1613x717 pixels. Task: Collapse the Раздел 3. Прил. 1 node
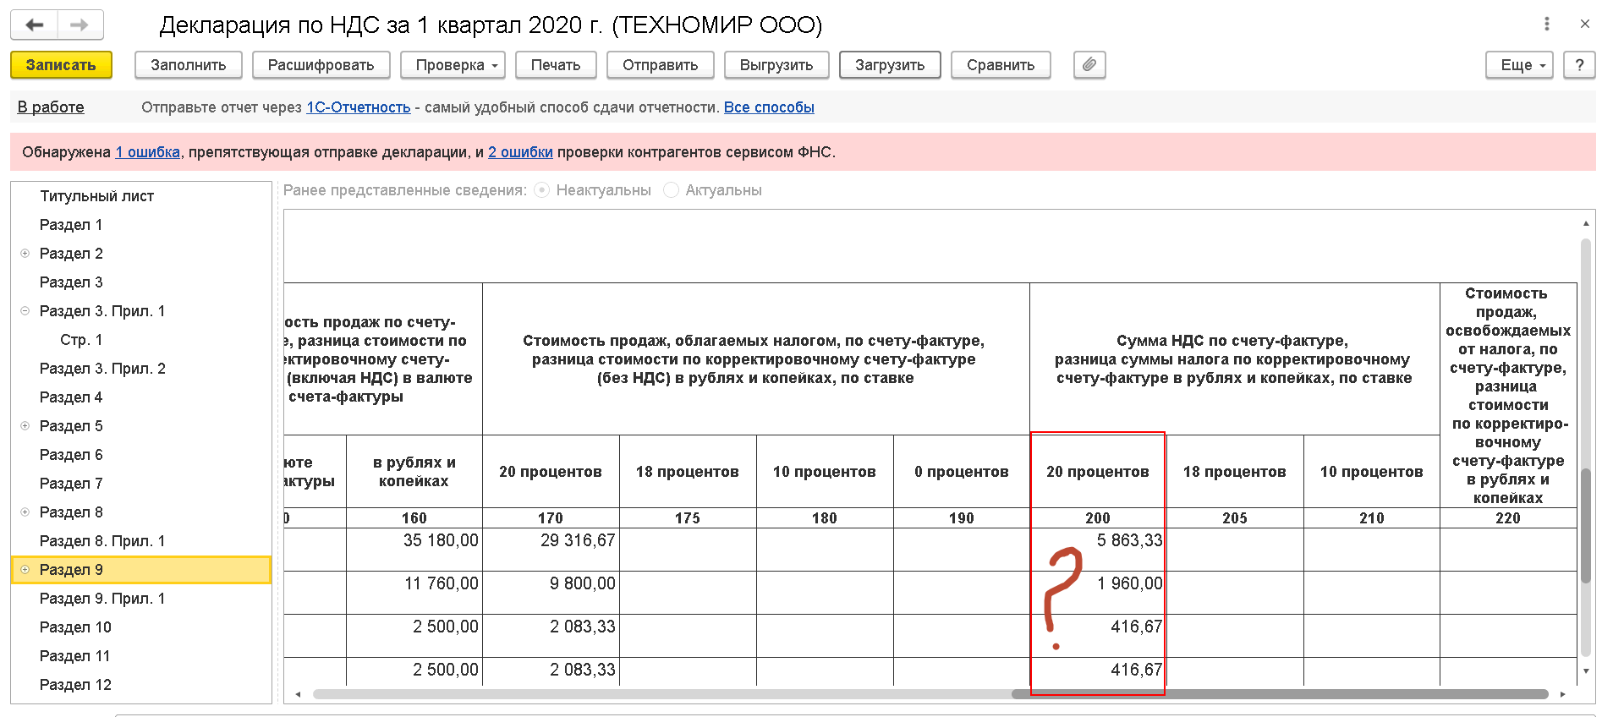pos(25,311)
